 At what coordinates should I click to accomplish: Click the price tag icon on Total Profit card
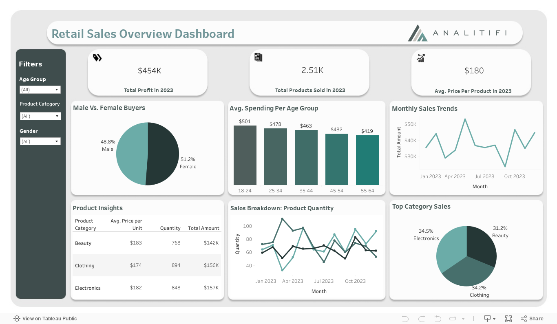click(x=97, y=58)
